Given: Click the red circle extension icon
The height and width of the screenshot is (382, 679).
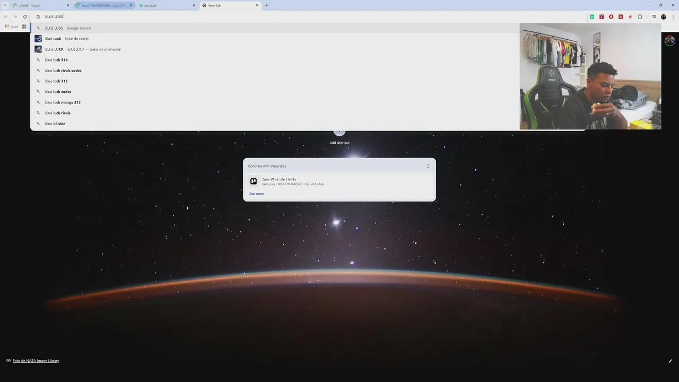Looking at the screenshot, I should (611, 16).
